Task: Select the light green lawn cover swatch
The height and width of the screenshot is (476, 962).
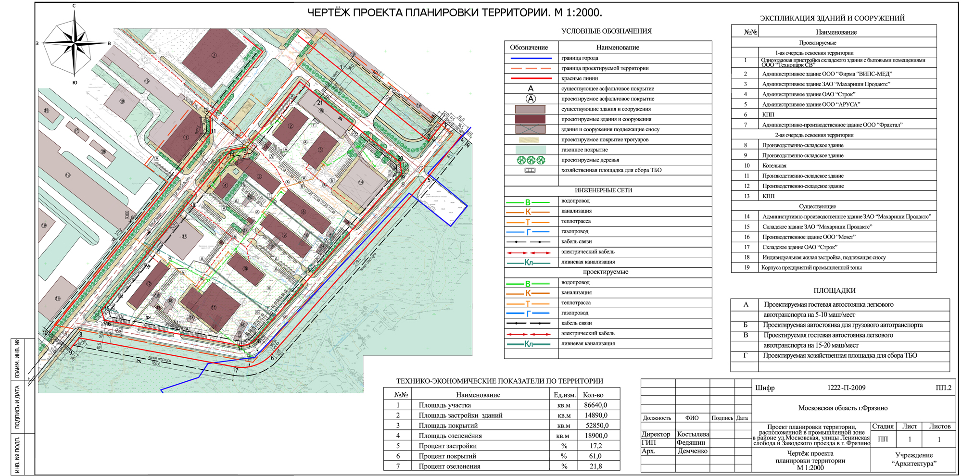Action: 530,150
